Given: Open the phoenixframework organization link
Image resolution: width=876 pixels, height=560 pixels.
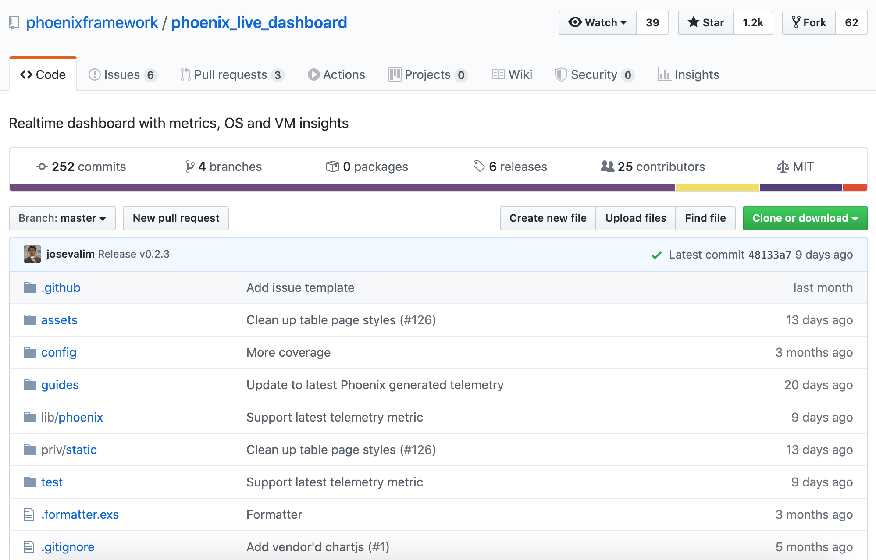Looking at the screenshot, I should (92, 22).
